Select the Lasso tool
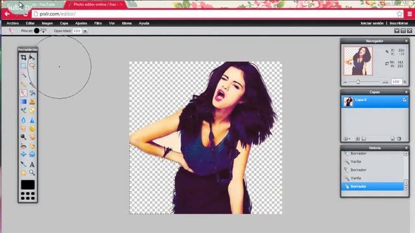 click(x=32, y=65)
